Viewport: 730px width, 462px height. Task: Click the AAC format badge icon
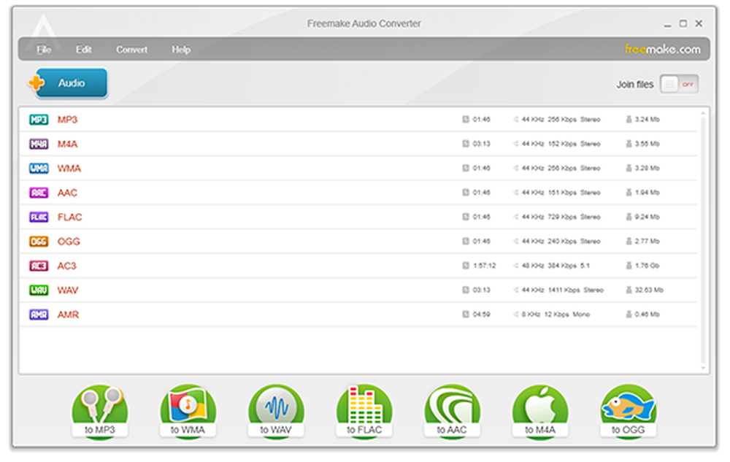click(x=39, y=193)
